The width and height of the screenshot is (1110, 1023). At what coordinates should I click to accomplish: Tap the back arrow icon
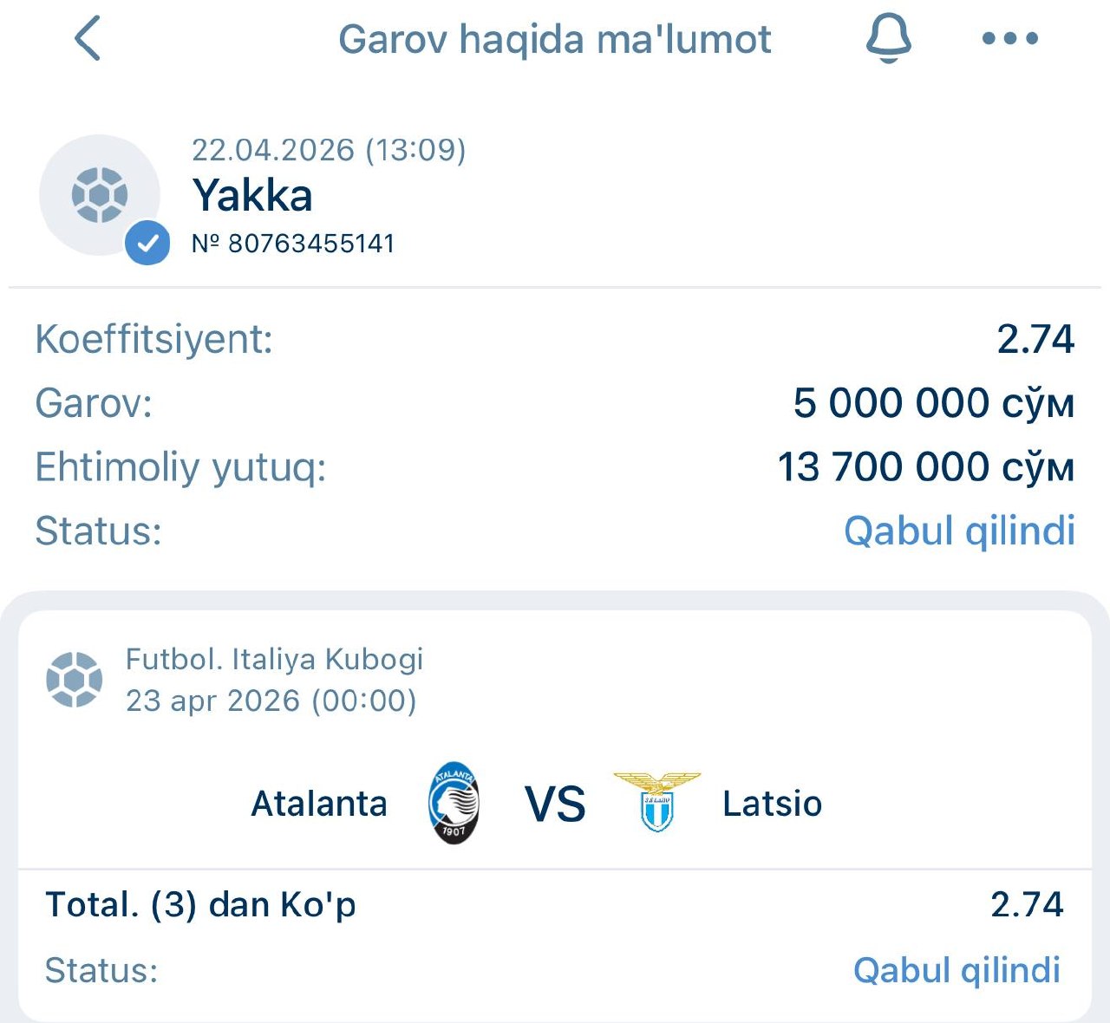tap(88, 39)
